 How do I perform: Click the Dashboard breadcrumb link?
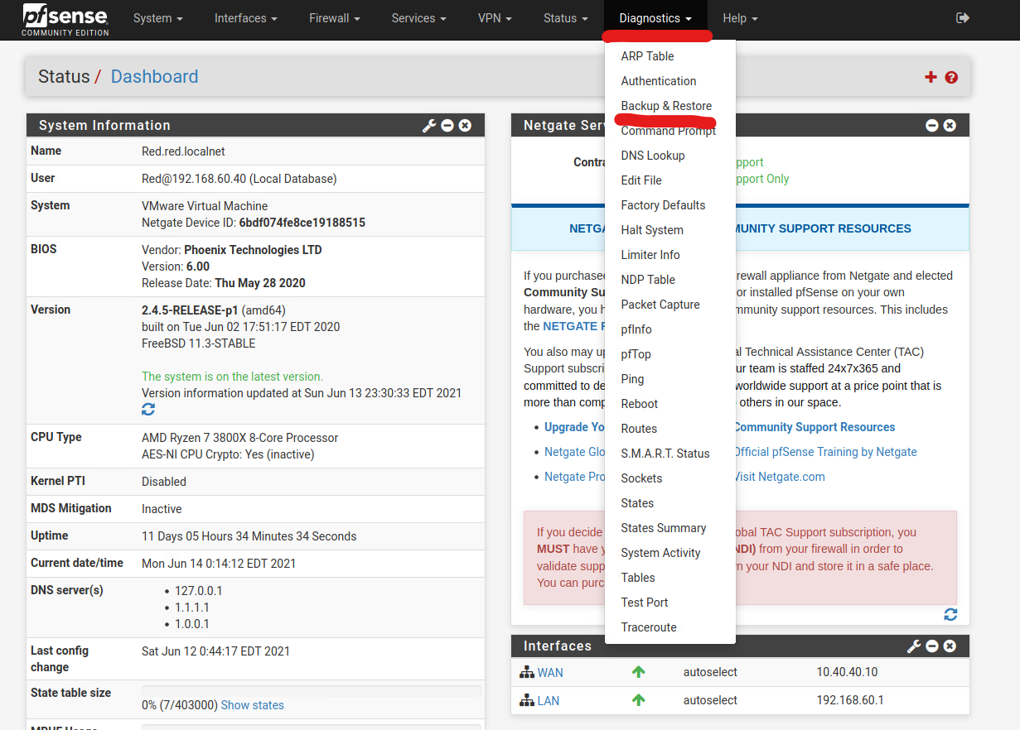pos(154,77)
